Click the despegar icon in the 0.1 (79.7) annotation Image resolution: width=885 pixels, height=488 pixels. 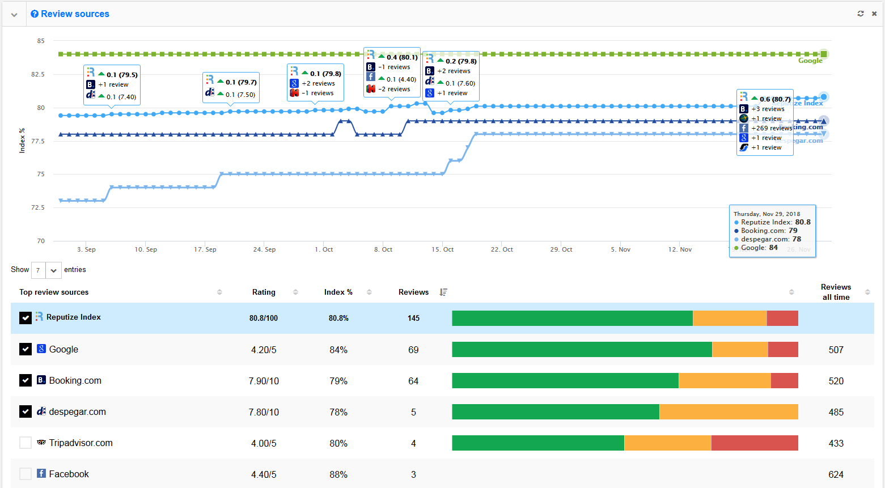210,92
